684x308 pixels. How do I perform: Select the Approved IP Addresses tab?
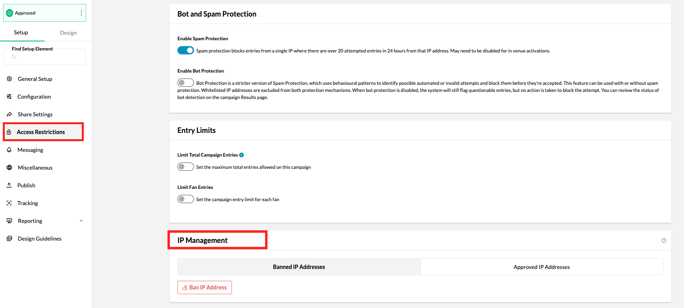tap(542, 267)
